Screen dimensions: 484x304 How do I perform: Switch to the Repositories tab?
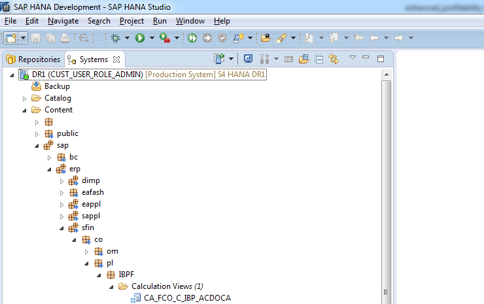click(33, 59)
